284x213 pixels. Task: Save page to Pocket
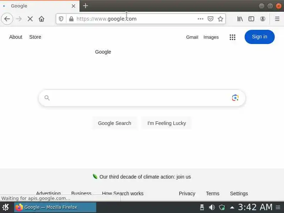[210, 19]
